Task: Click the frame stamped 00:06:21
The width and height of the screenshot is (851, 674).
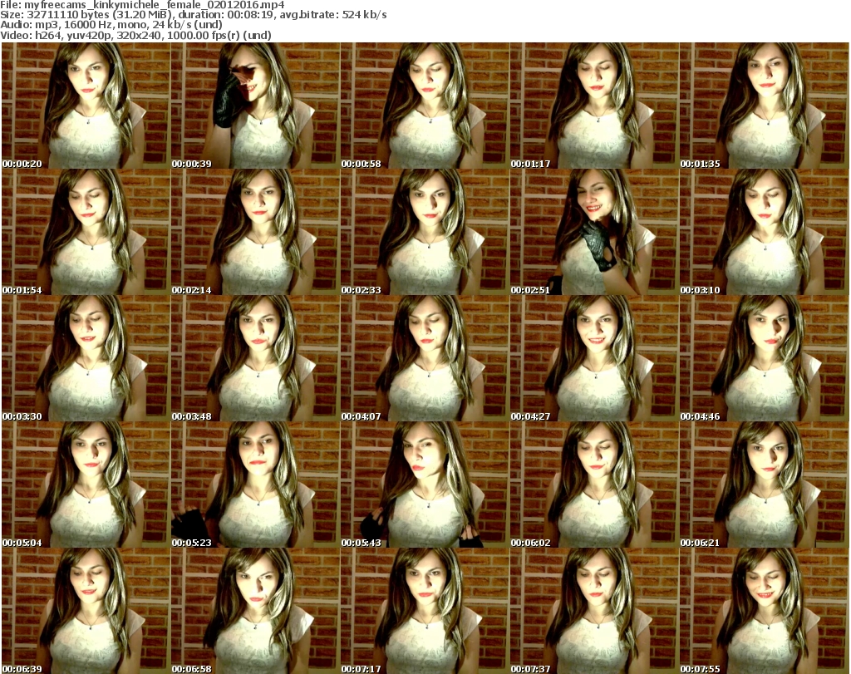Action: 765,485
